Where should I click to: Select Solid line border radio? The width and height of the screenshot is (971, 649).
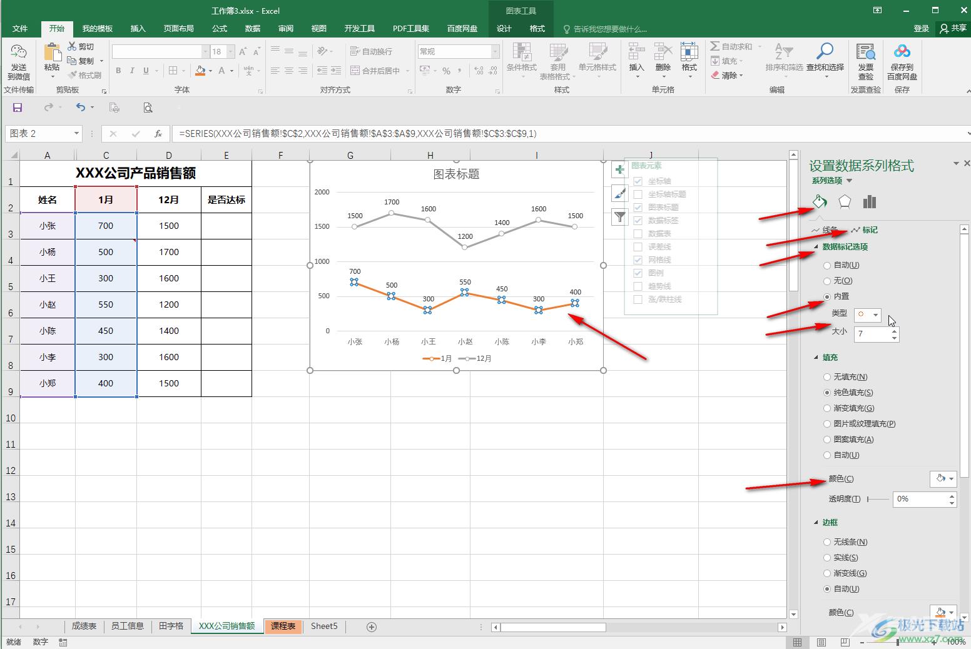[827, 558]
